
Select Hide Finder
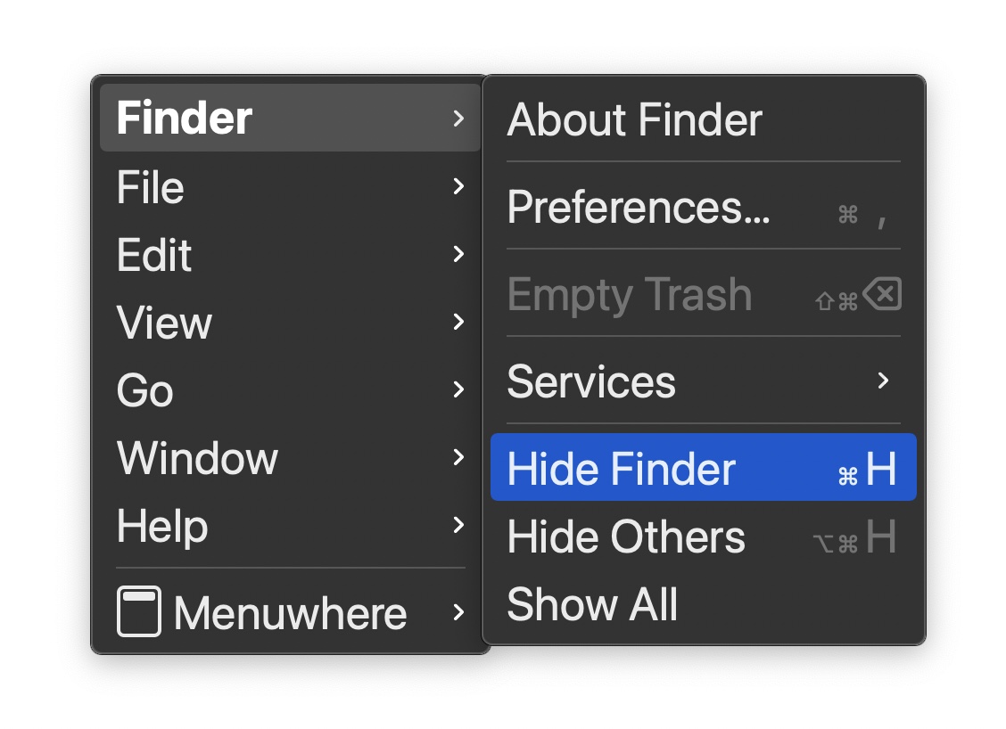[x=622, y=469]
